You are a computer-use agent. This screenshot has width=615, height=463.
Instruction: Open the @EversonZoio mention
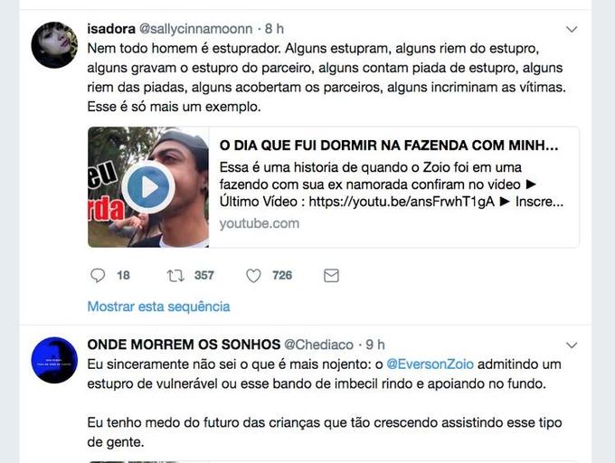click(x=430, y=364)
